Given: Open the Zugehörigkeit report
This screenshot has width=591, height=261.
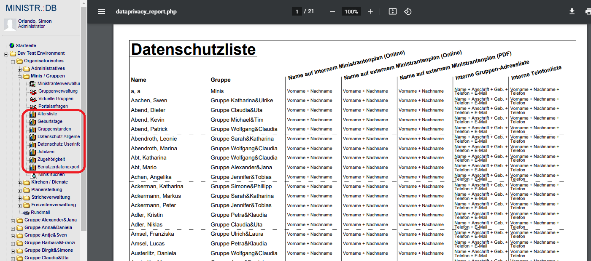Looking at the screenshot, I should click(x=51, y=160).
